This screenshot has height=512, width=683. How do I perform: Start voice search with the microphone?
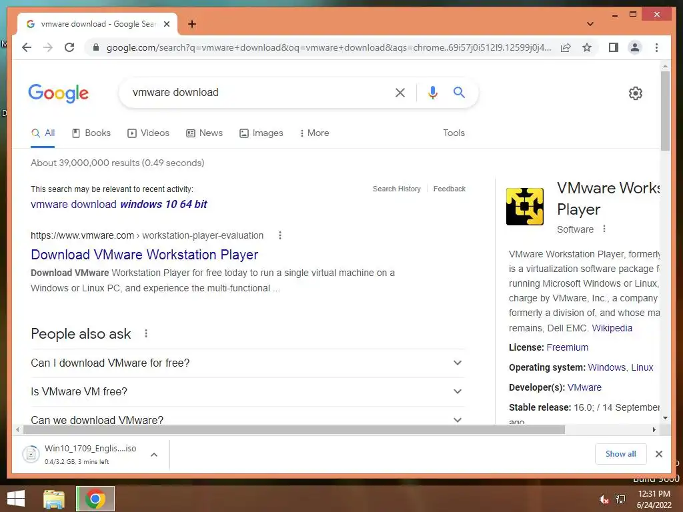[x=432, y=92]
